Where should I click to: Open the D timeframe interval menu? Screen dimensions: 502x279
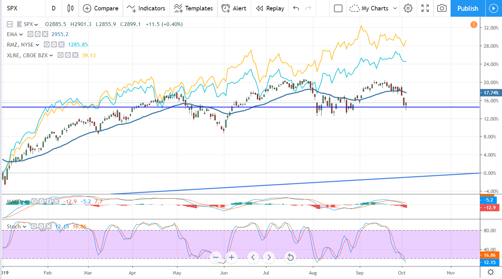click(53, 8)
